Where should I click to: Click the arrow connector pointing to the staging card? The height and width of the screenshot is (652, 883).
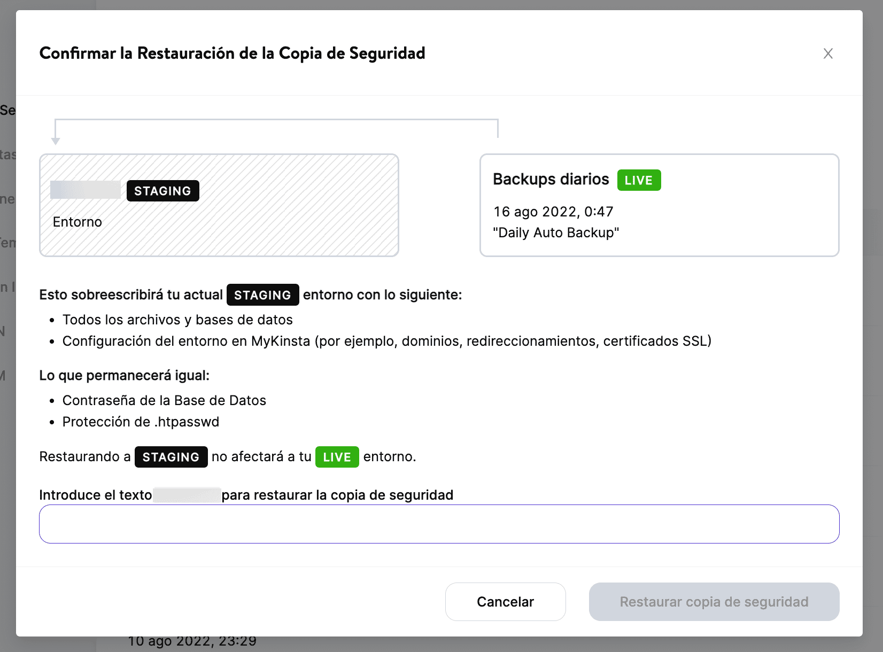coord(56,134)
